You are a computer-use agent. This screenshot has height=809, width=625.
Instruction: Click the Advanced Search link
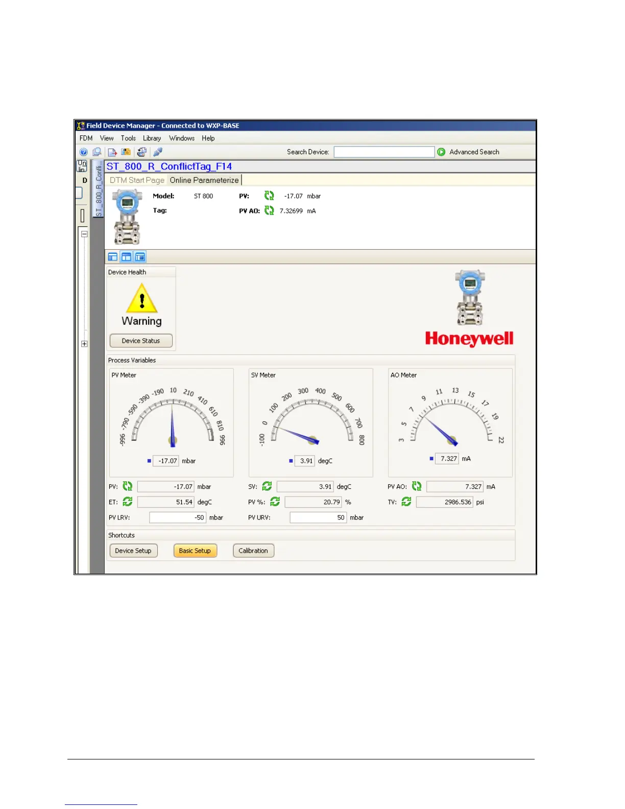pyautogui.click(x=474, y=152)
